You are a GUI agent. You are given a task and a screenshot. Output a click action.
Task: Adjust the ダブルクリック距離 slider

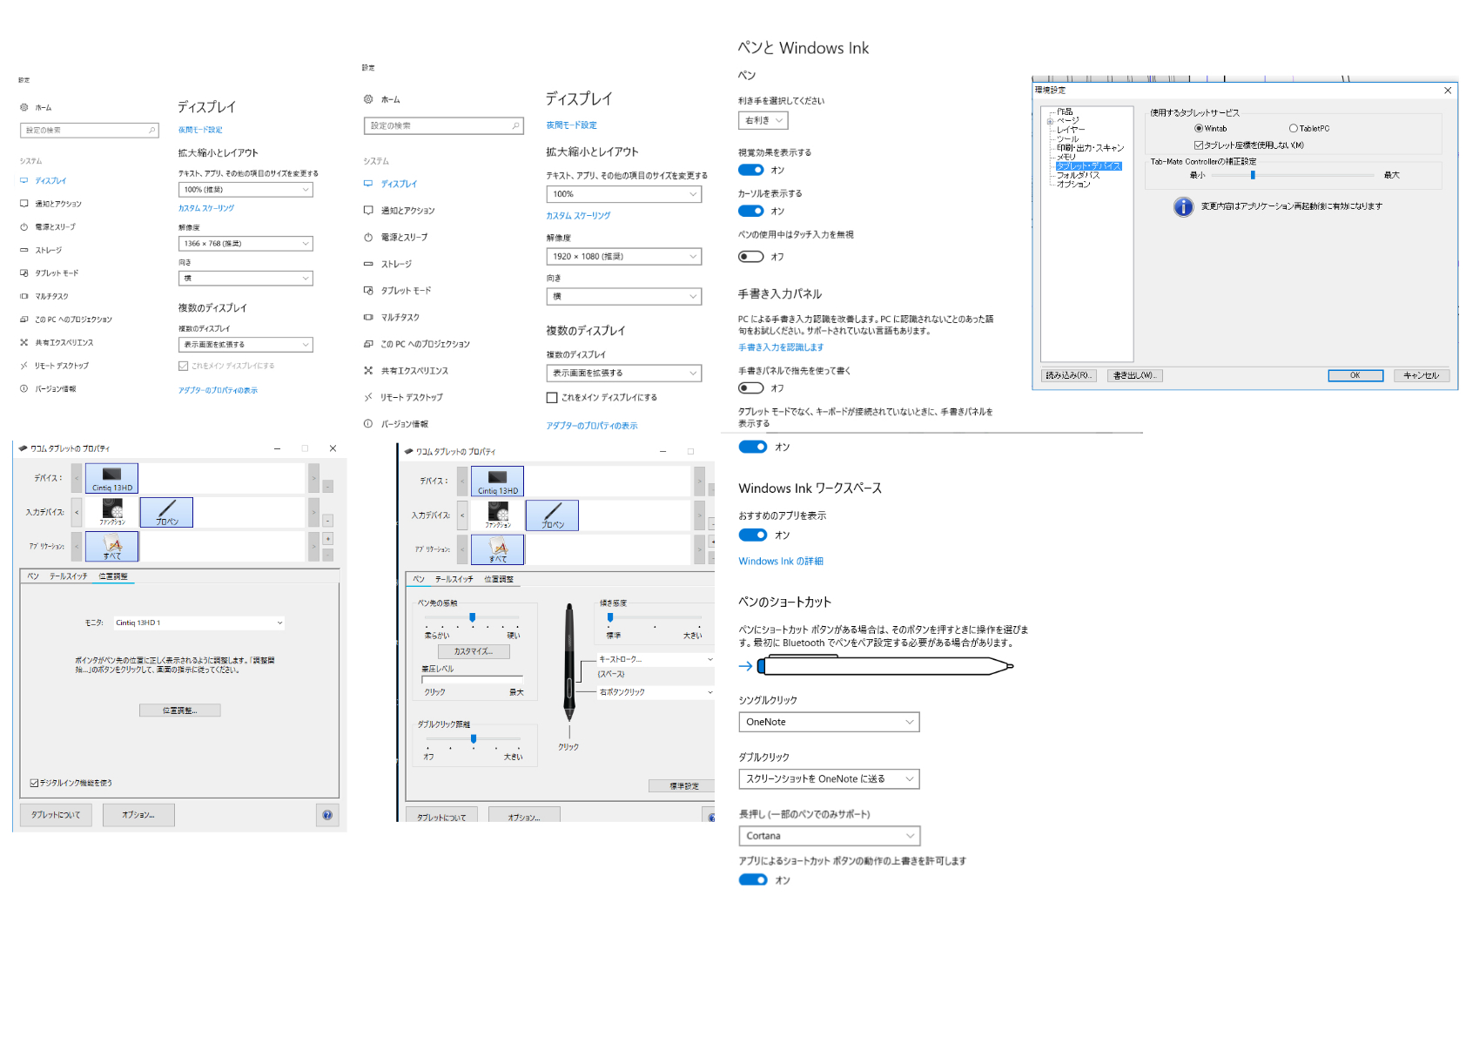[474, 739]
